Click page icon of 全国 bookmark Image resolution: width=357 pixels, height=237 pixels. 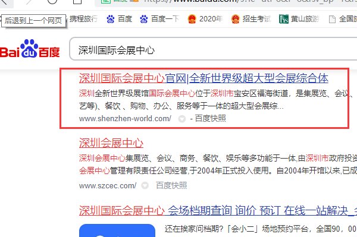(x=332, y=20)
